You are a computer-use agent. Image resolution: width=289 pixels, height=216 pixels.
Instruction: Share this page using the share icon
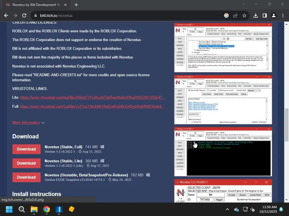(235, 16)
